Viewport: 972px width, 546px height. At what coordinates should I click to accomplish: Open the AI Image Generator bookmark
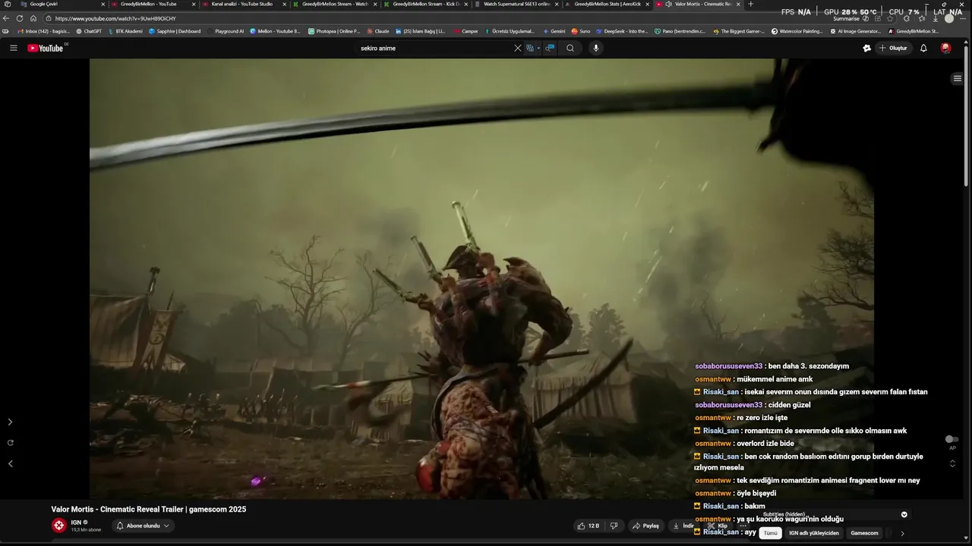(x=856, y=31)
